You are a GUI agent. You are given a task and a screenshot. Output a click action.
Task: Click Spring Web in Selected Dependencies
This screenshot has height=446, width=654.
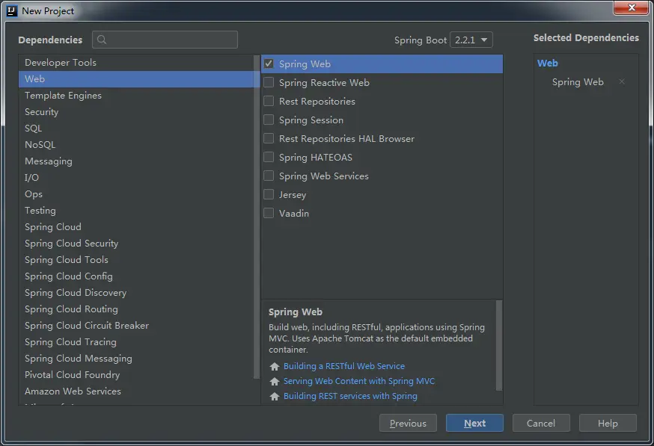578,82
